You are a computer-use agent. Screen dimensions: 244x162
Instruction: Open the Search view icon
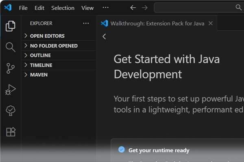(11, 47)
